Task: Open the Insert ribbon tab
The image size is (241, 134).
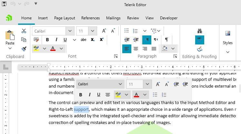Action: pos(43,18)
